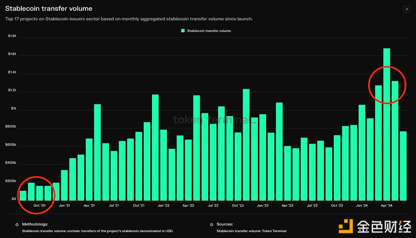This screenshot has height=238, width=416.
Task: Click the gold Jinse Finance logo icon
Action: (x=346, y=227)
